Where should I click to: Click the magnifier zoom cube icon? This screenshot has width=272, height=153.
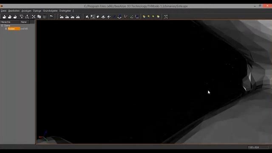point(87,17)
